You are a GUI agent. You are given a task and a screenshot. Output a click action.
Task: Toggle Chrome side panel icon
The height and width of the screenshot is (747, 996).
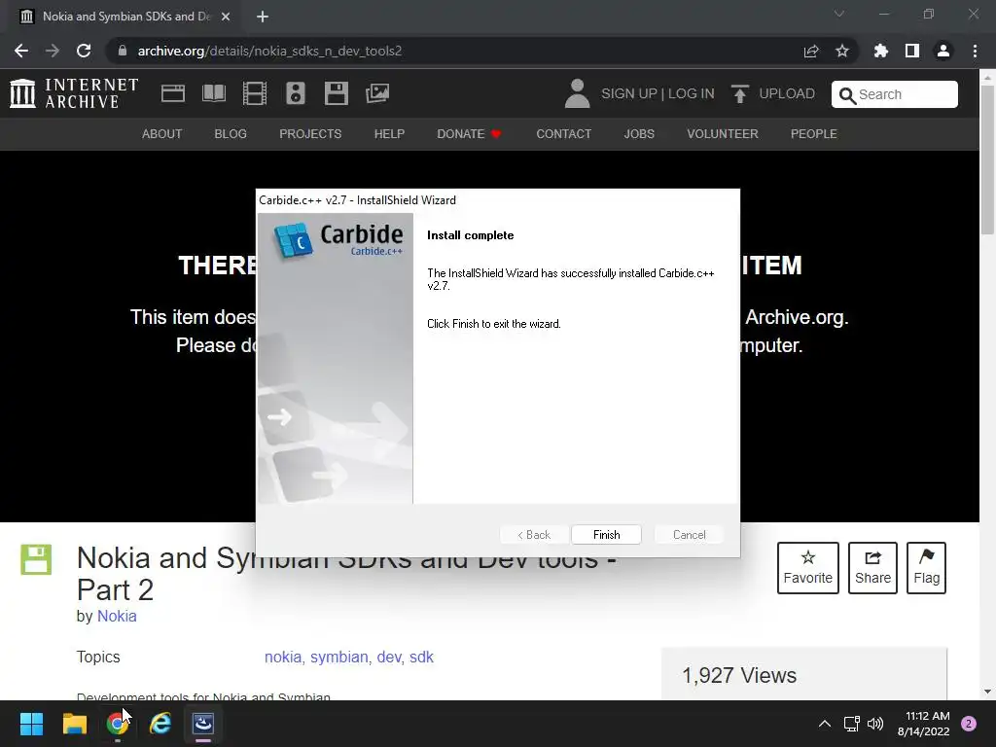point(912,51)
